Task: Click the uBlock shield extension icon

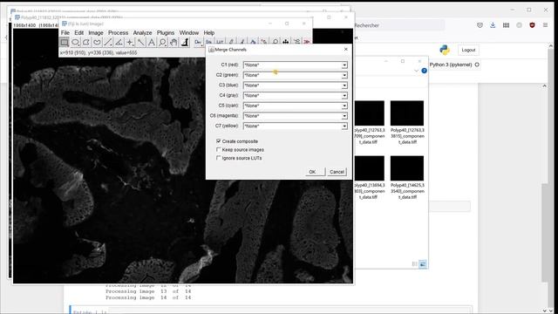Action: tap(532, 25)
